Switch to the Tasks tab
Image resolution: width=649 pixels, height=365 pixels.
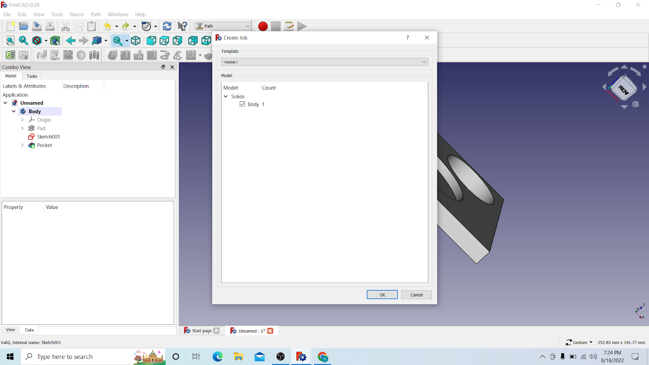point(32,76)
